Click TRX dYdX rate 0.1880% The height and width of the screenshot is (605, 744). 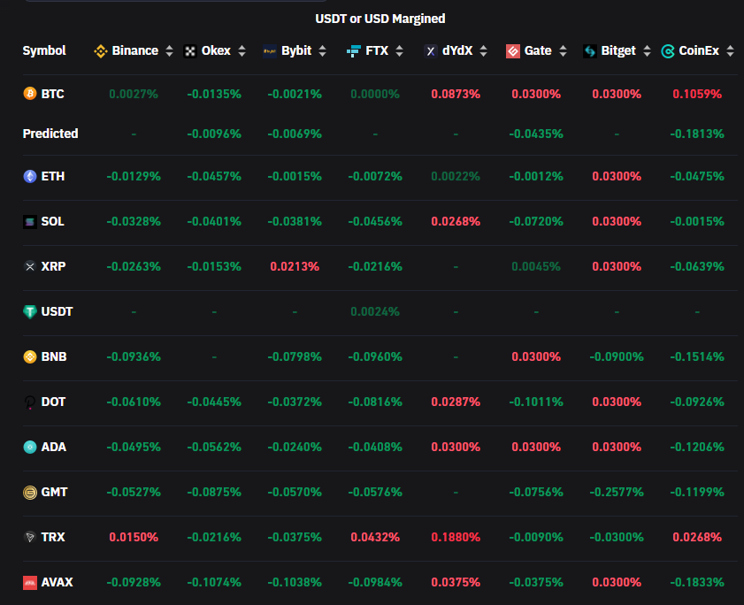click(456, 537)
